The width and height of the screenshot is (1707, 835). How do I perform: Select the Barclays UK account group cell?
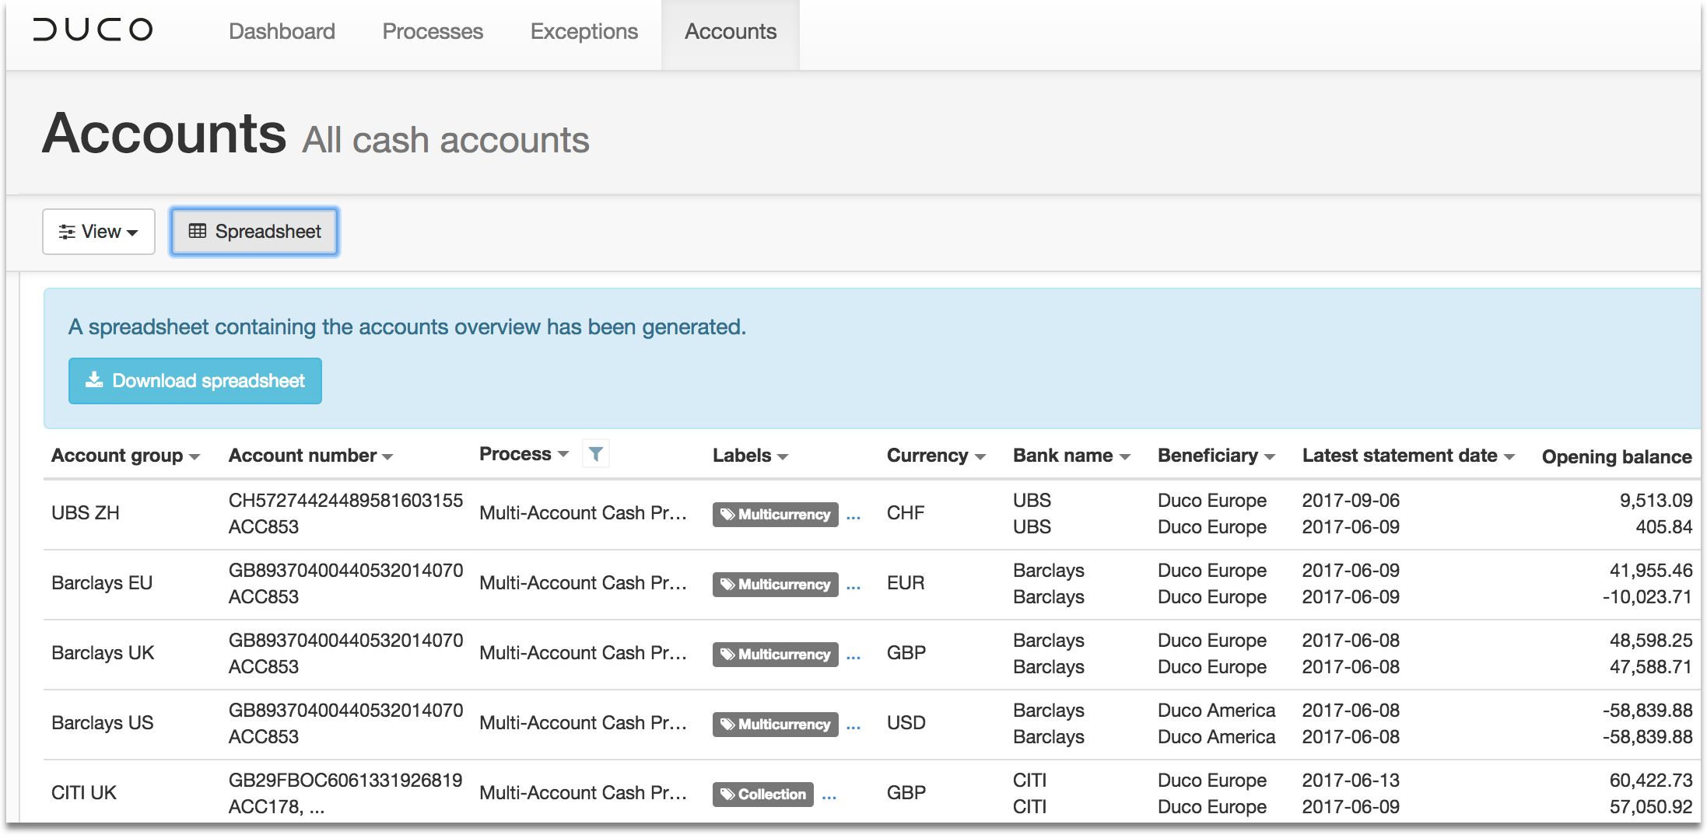click(x=103, y=653)
